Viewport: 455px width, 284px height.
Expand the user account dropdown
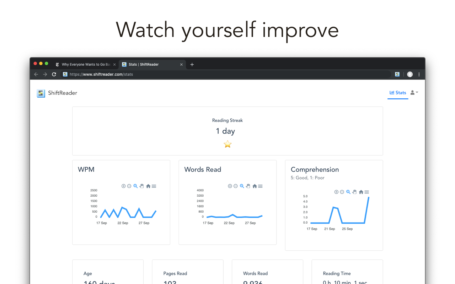(414, 93)
